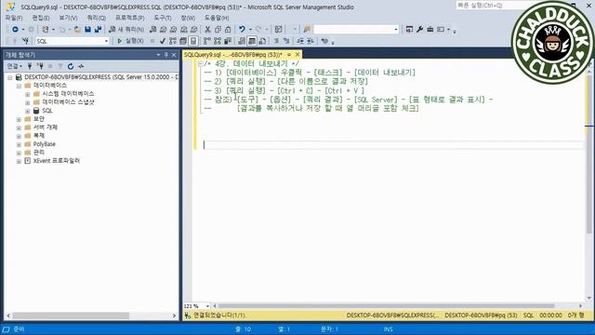Open the 보기(V) menu
The image size is (595, 335).
point(68,18)
